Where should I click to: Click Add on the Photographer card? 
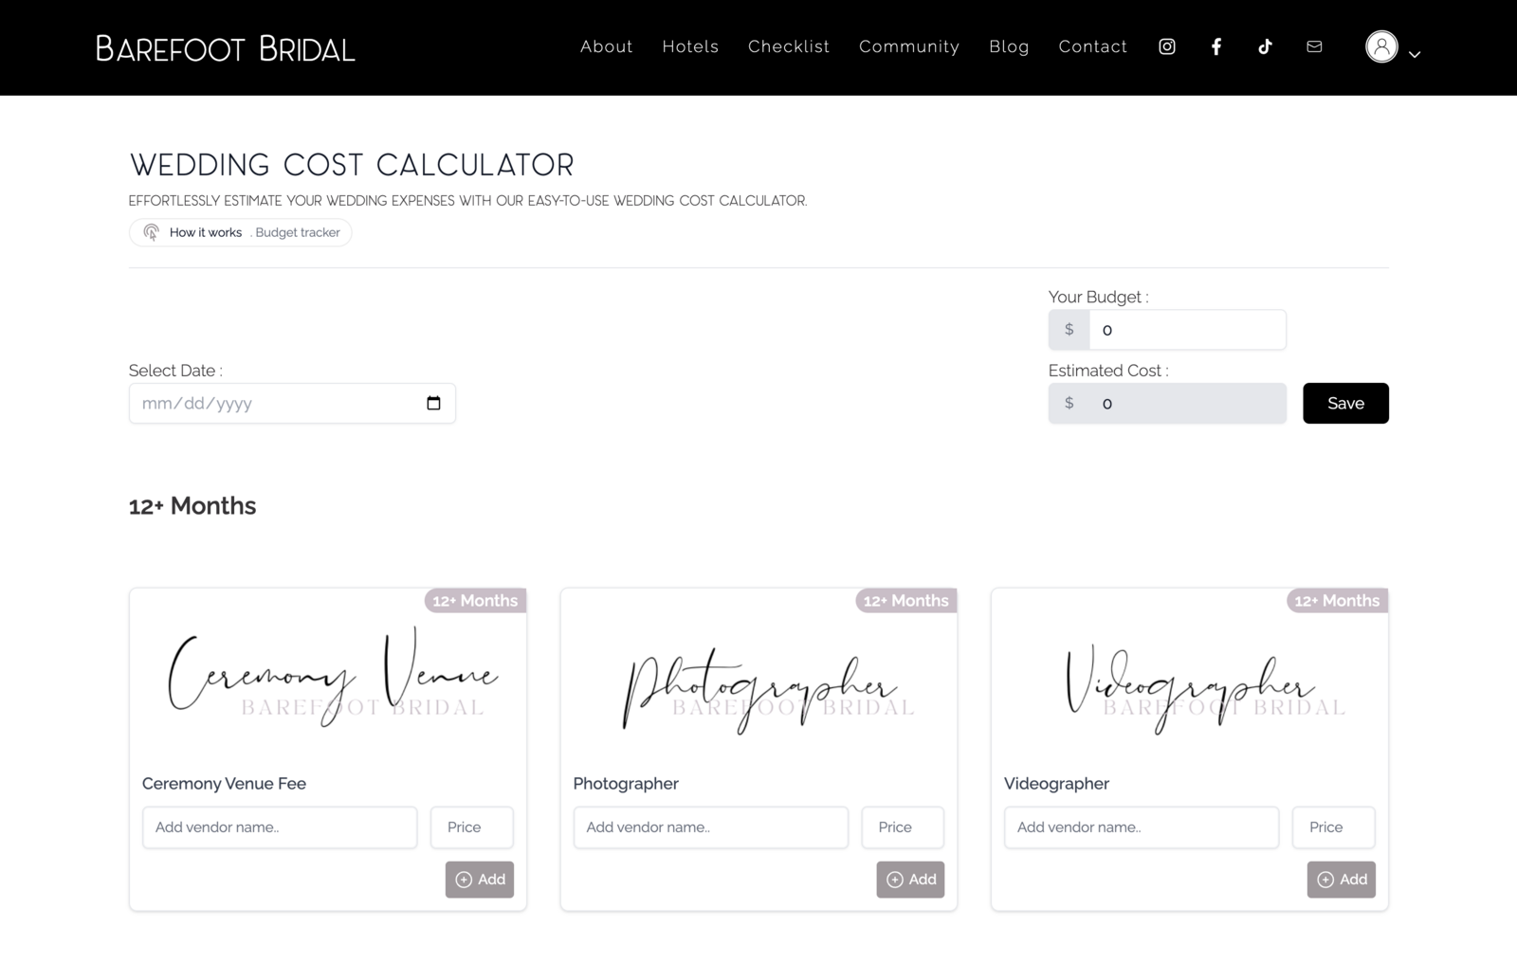(x=910, y=880)
